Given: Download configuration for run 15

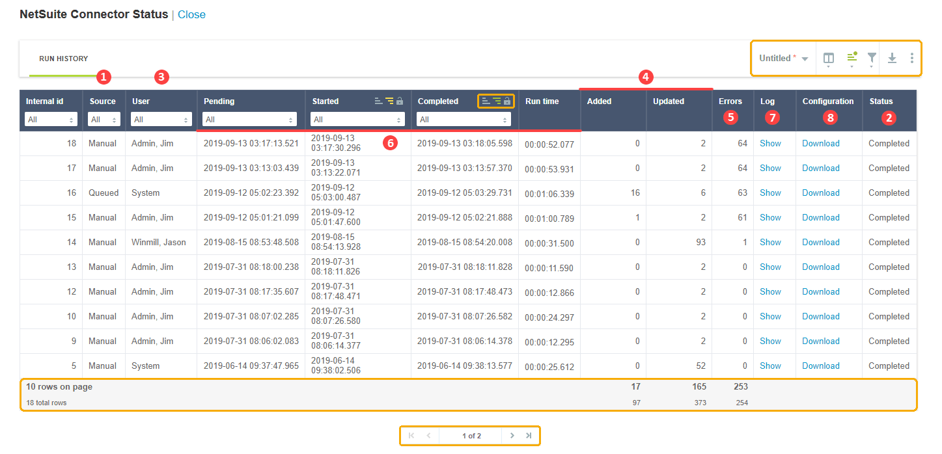Looking at the screenshot, I should [820, 217].
